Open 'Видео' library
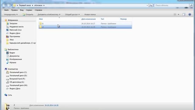Screen dimensions: 195x110 point(12,53)
